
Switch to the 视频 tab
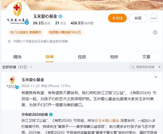[x=82, y=57]
